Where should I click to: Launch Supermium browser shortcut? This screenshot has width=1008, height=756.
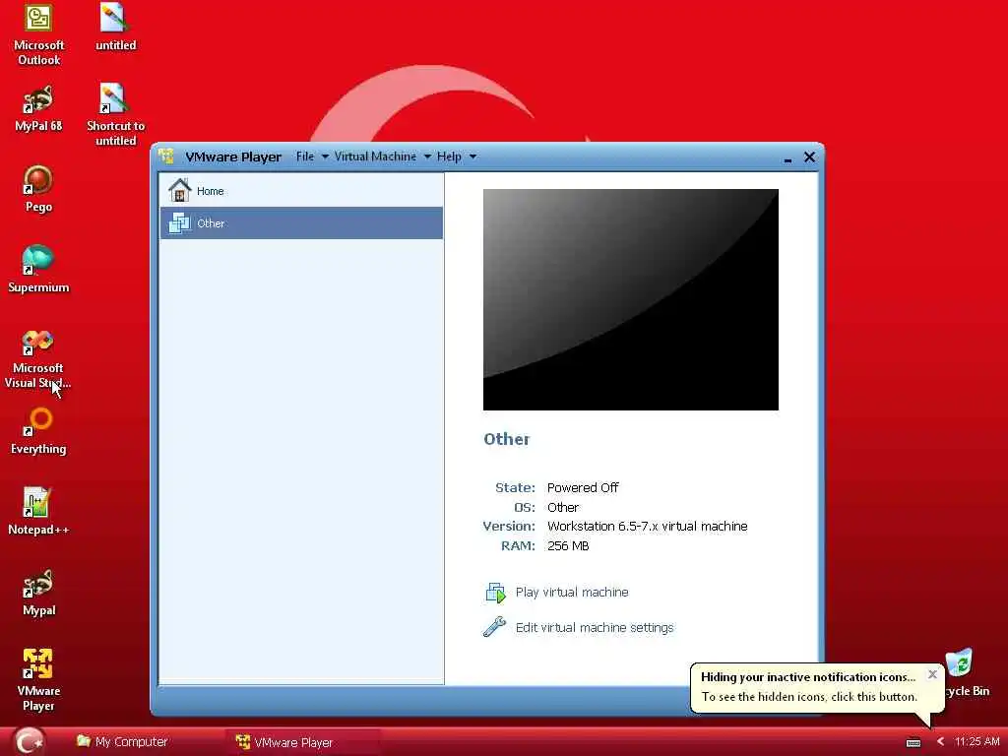38,269
